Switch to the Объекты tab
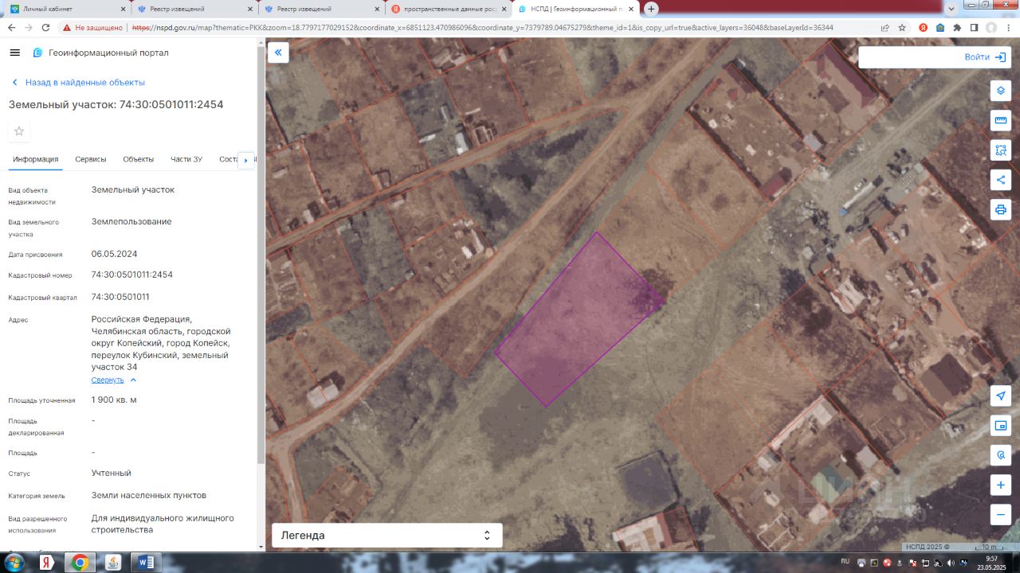Viewport: 1020px width, 573px height. (139, 159)
